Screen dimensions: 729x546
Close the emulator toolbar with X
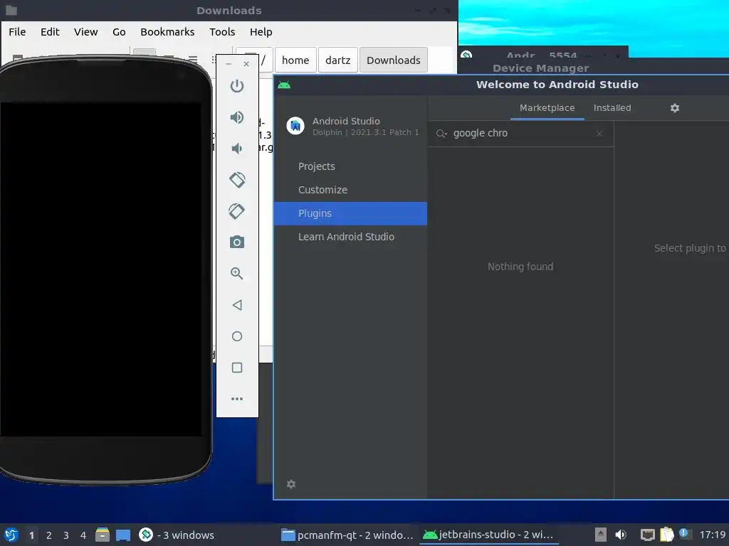tap(246, 64)
